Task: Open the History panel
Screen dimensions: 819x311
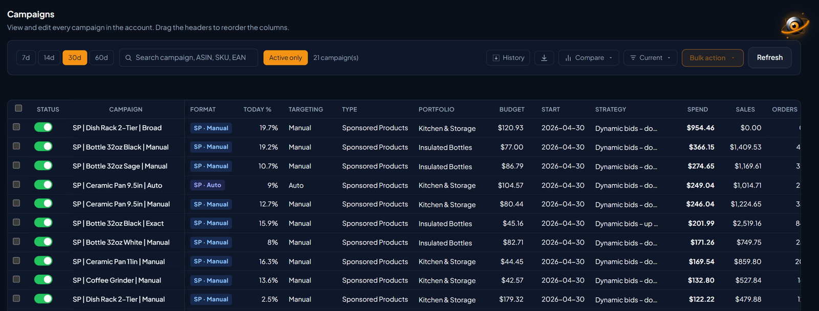Action: (x=508, y=58)
